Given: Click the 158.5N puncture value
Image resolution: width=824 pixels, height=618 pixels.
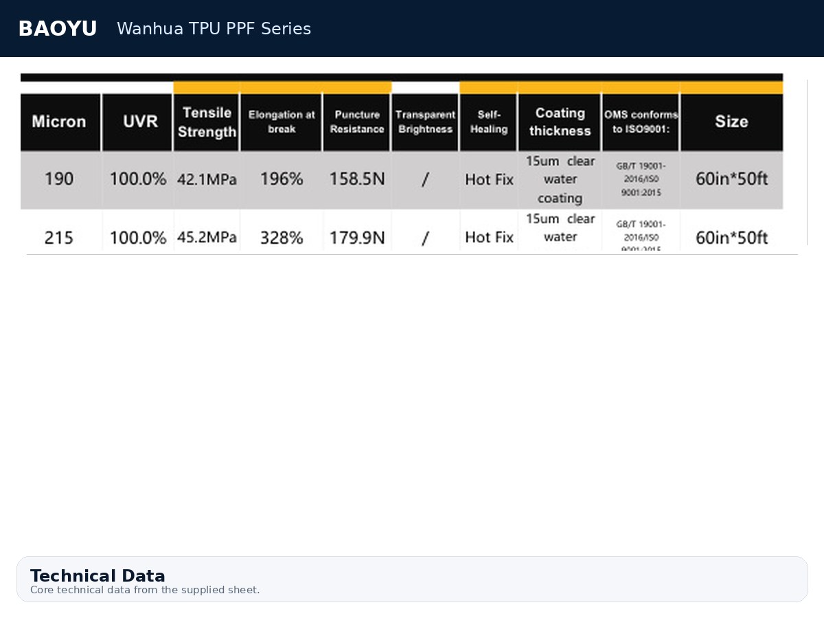Looking at the screenshot, I should coord(357,179).
